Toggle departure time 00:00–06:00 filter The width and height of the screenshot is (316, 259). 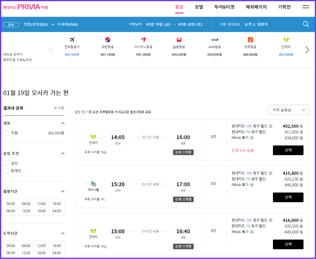click(11, 207)
